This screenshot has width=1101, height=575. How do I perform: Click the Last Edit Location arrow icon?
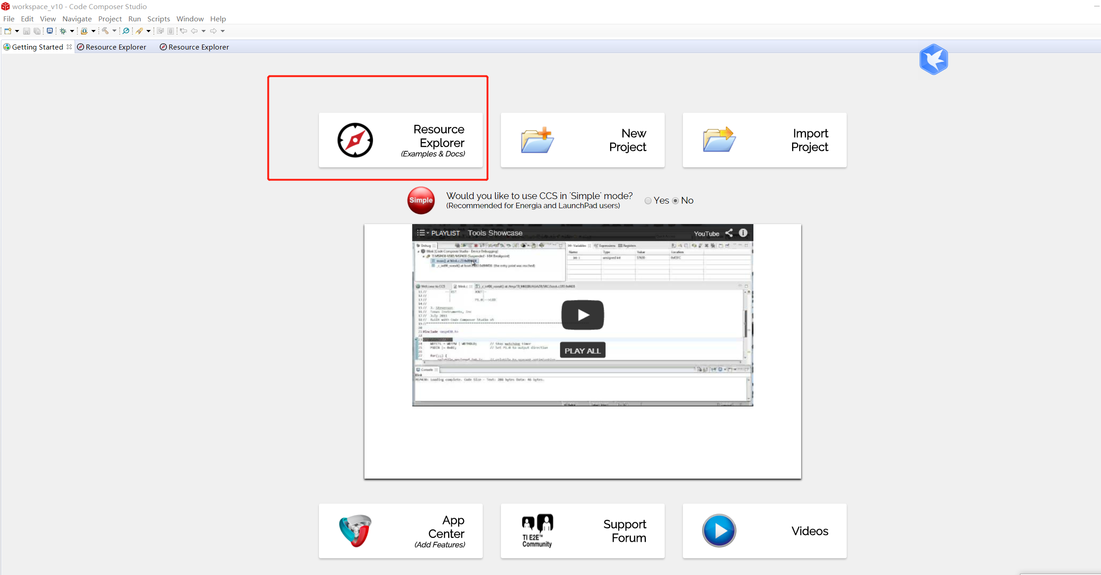pyautogui.click(x=183, y=31)
